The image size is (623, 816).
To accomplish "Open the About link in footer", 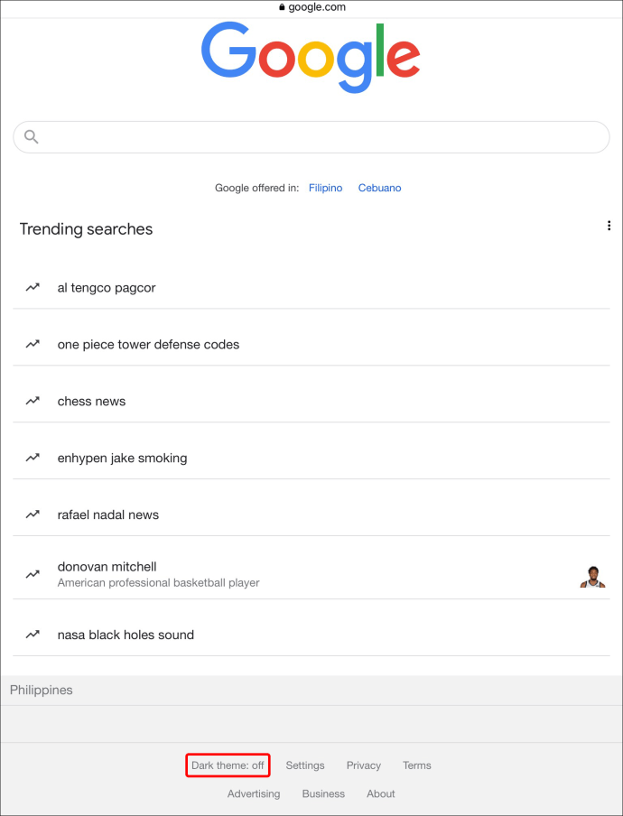I will (381, 794).
